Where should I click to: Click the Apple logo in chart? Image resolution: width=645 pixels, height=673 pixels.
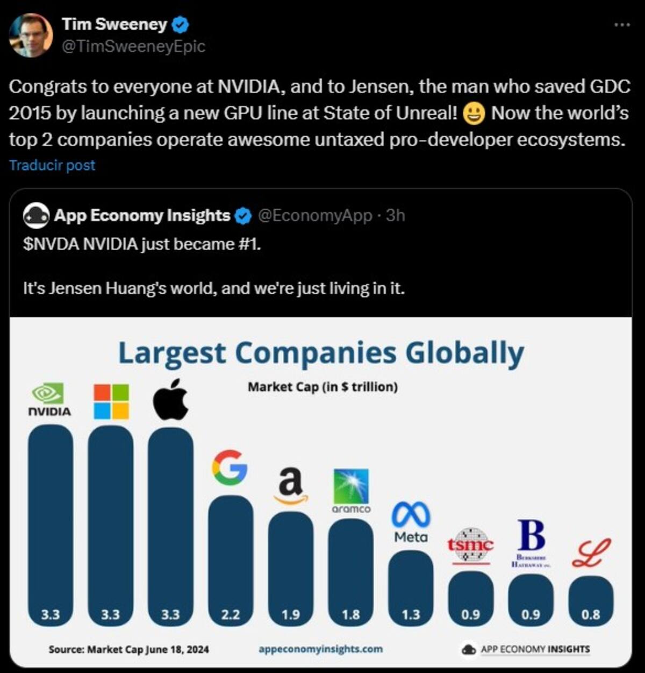[171, 399]
